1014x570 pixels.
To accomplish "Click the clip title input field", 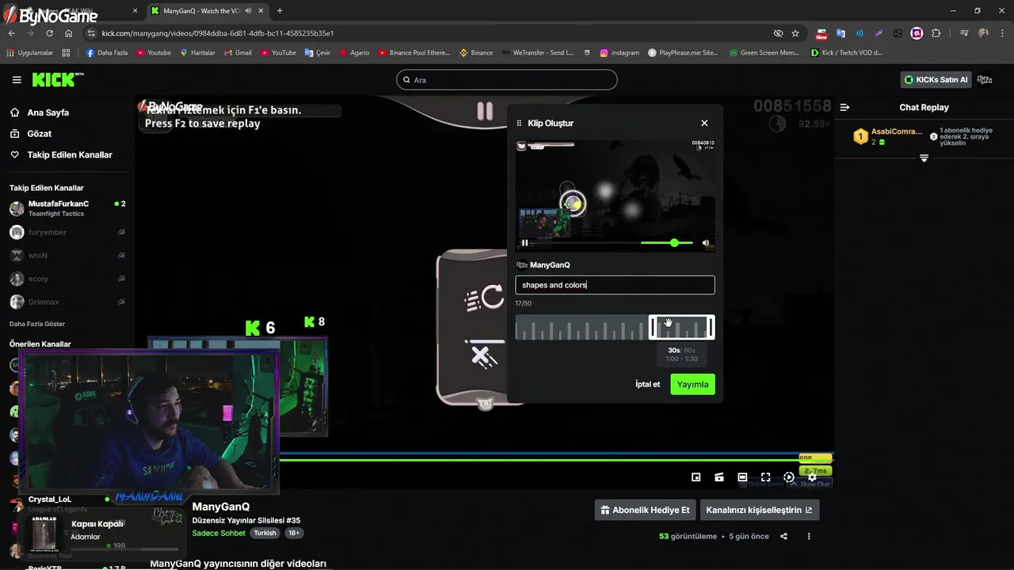I will (615, 285).
